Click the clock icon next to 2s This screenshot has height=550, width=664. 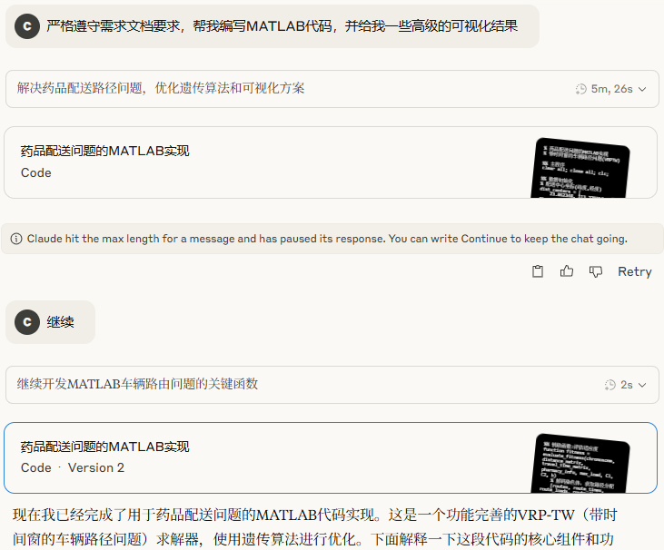[x=609, y=385]
